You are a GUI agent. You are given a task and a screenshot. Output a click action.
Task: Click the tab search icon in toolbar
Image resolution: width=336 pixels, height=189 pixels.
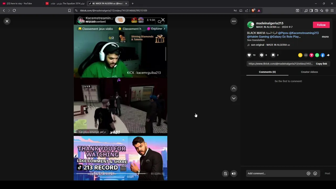[297, 10]
